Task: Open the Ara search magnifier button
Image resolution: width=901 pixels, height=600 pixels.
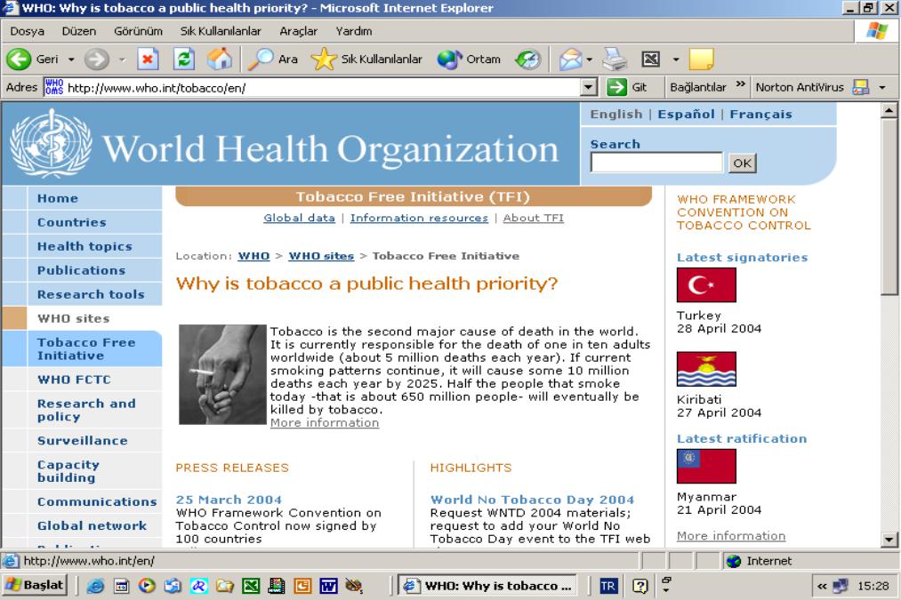Action: (x=272, y=60)
